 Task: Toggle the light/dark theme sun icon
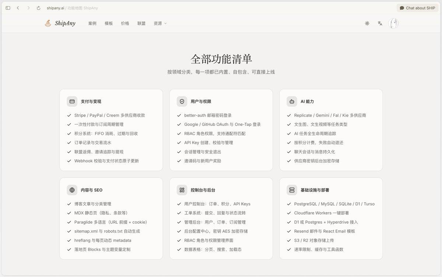coord(367,23)
